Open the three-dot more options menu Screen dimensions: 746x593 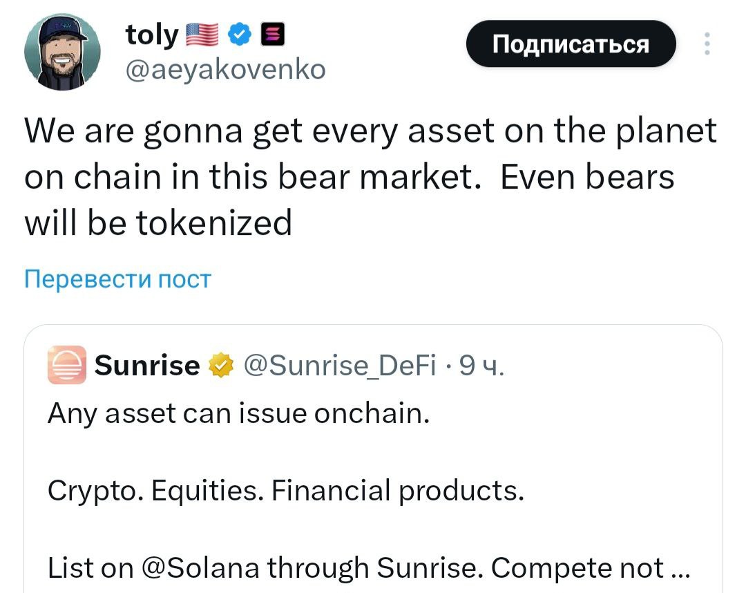click(x=706, y=43)
